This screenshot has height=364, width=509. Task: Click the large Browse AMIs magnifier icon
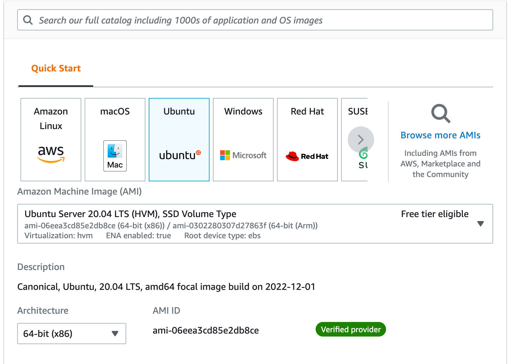pyautogui.click(x=441, y=114)
